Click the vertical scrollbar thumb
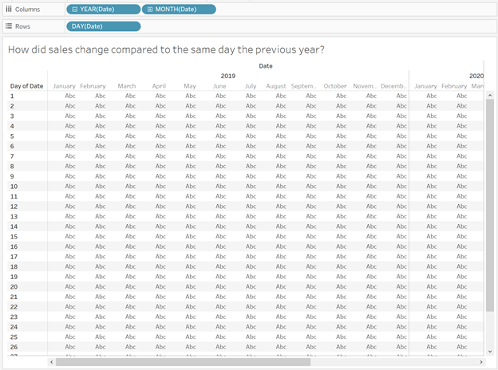This screenshot has height=370, width=498. [x=490, y=205]
